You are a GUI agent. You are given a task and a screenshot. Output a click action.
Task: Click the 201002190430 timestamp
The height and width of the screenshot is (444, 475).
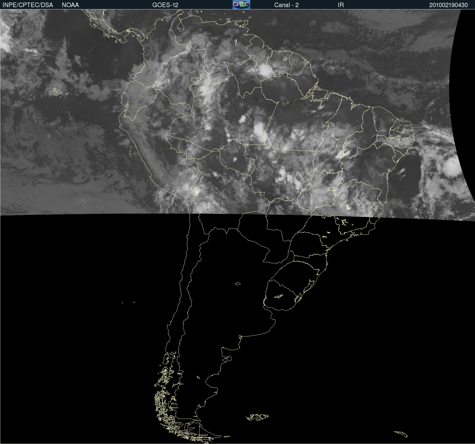tap(448, 5)
